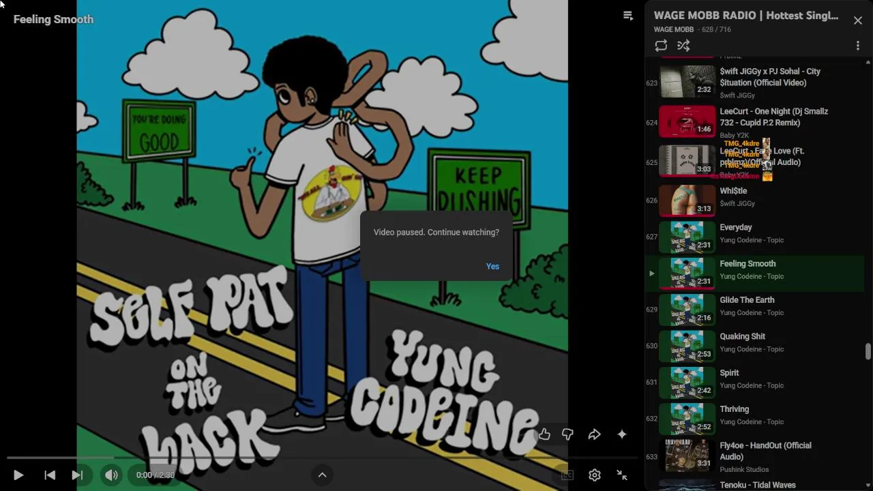Open Everyday thumbnail
The height and width of the screenshot is (491, 873).
[x=687, y=237]
